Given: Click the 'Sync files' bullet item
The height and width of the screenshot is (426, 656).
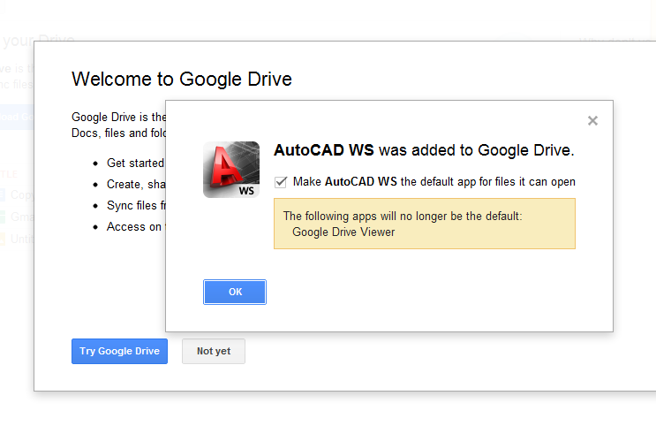Looking at the screenshot, I should tap(135, 205).
